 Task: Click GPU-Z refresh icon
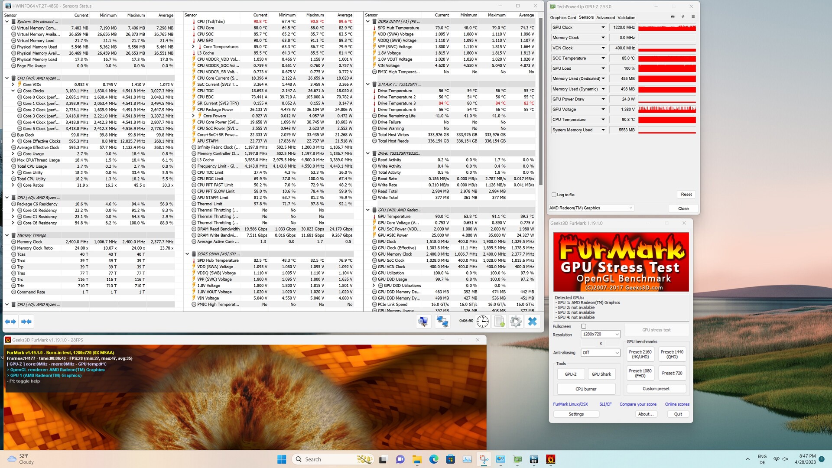pyautogui.click(x=683, y=17)
